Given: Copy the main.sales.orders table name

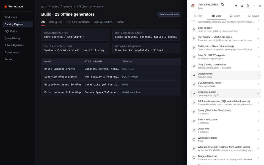Looking at the screenshot, I should pos(222,4).
